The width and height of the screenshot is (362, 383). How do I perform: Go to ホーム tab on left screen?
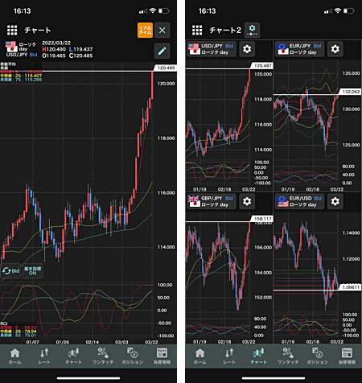tap(14, 356)
